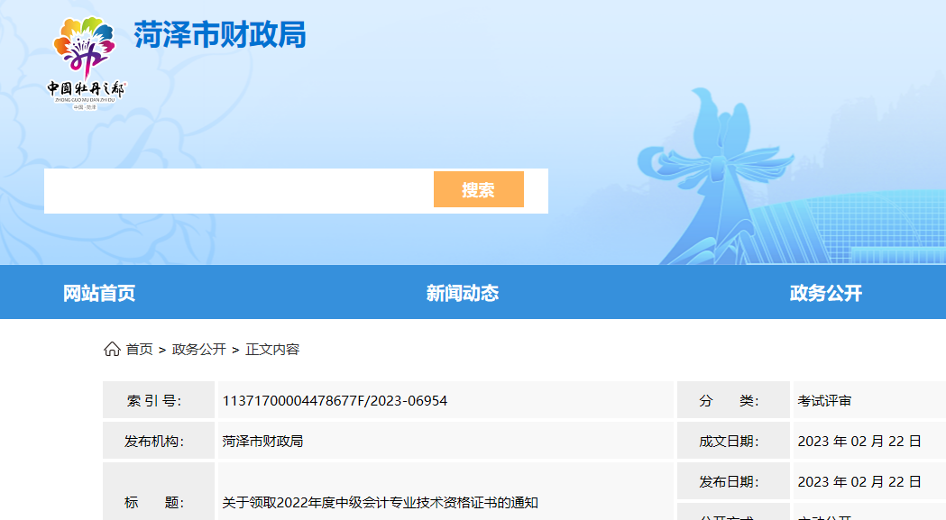Click the 发布日期 label cell
The width and height of the screenshot is (946, 520).
tap(733, 481)
